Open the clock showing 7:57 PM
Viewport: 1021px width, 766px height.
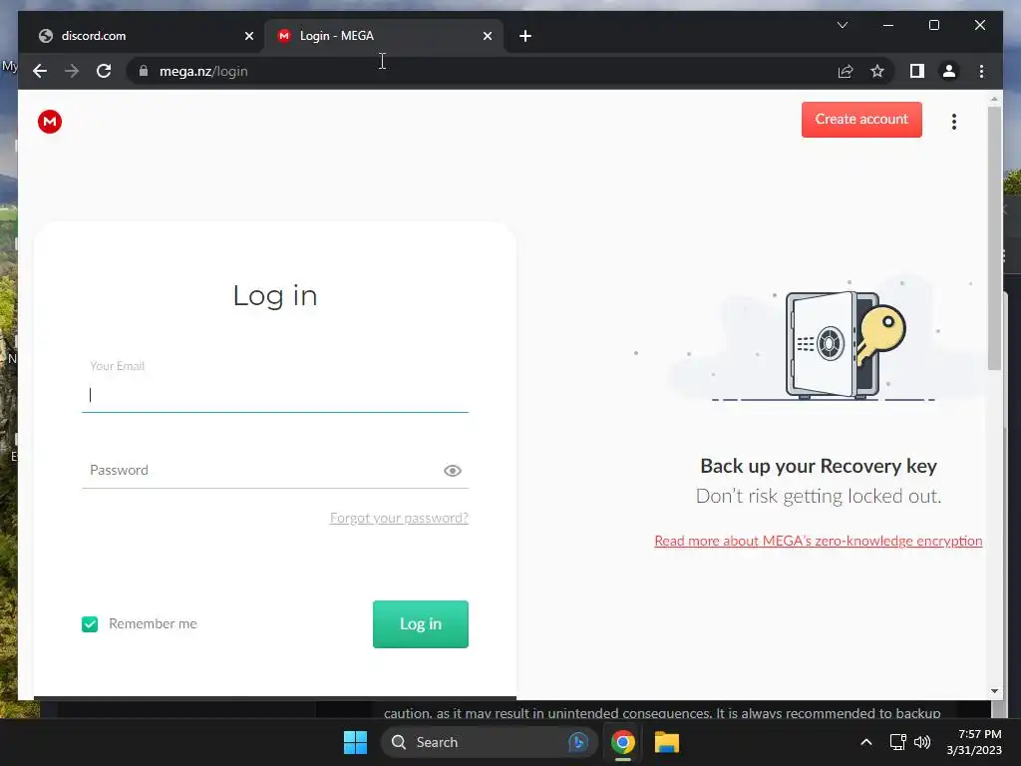[974, 742]
